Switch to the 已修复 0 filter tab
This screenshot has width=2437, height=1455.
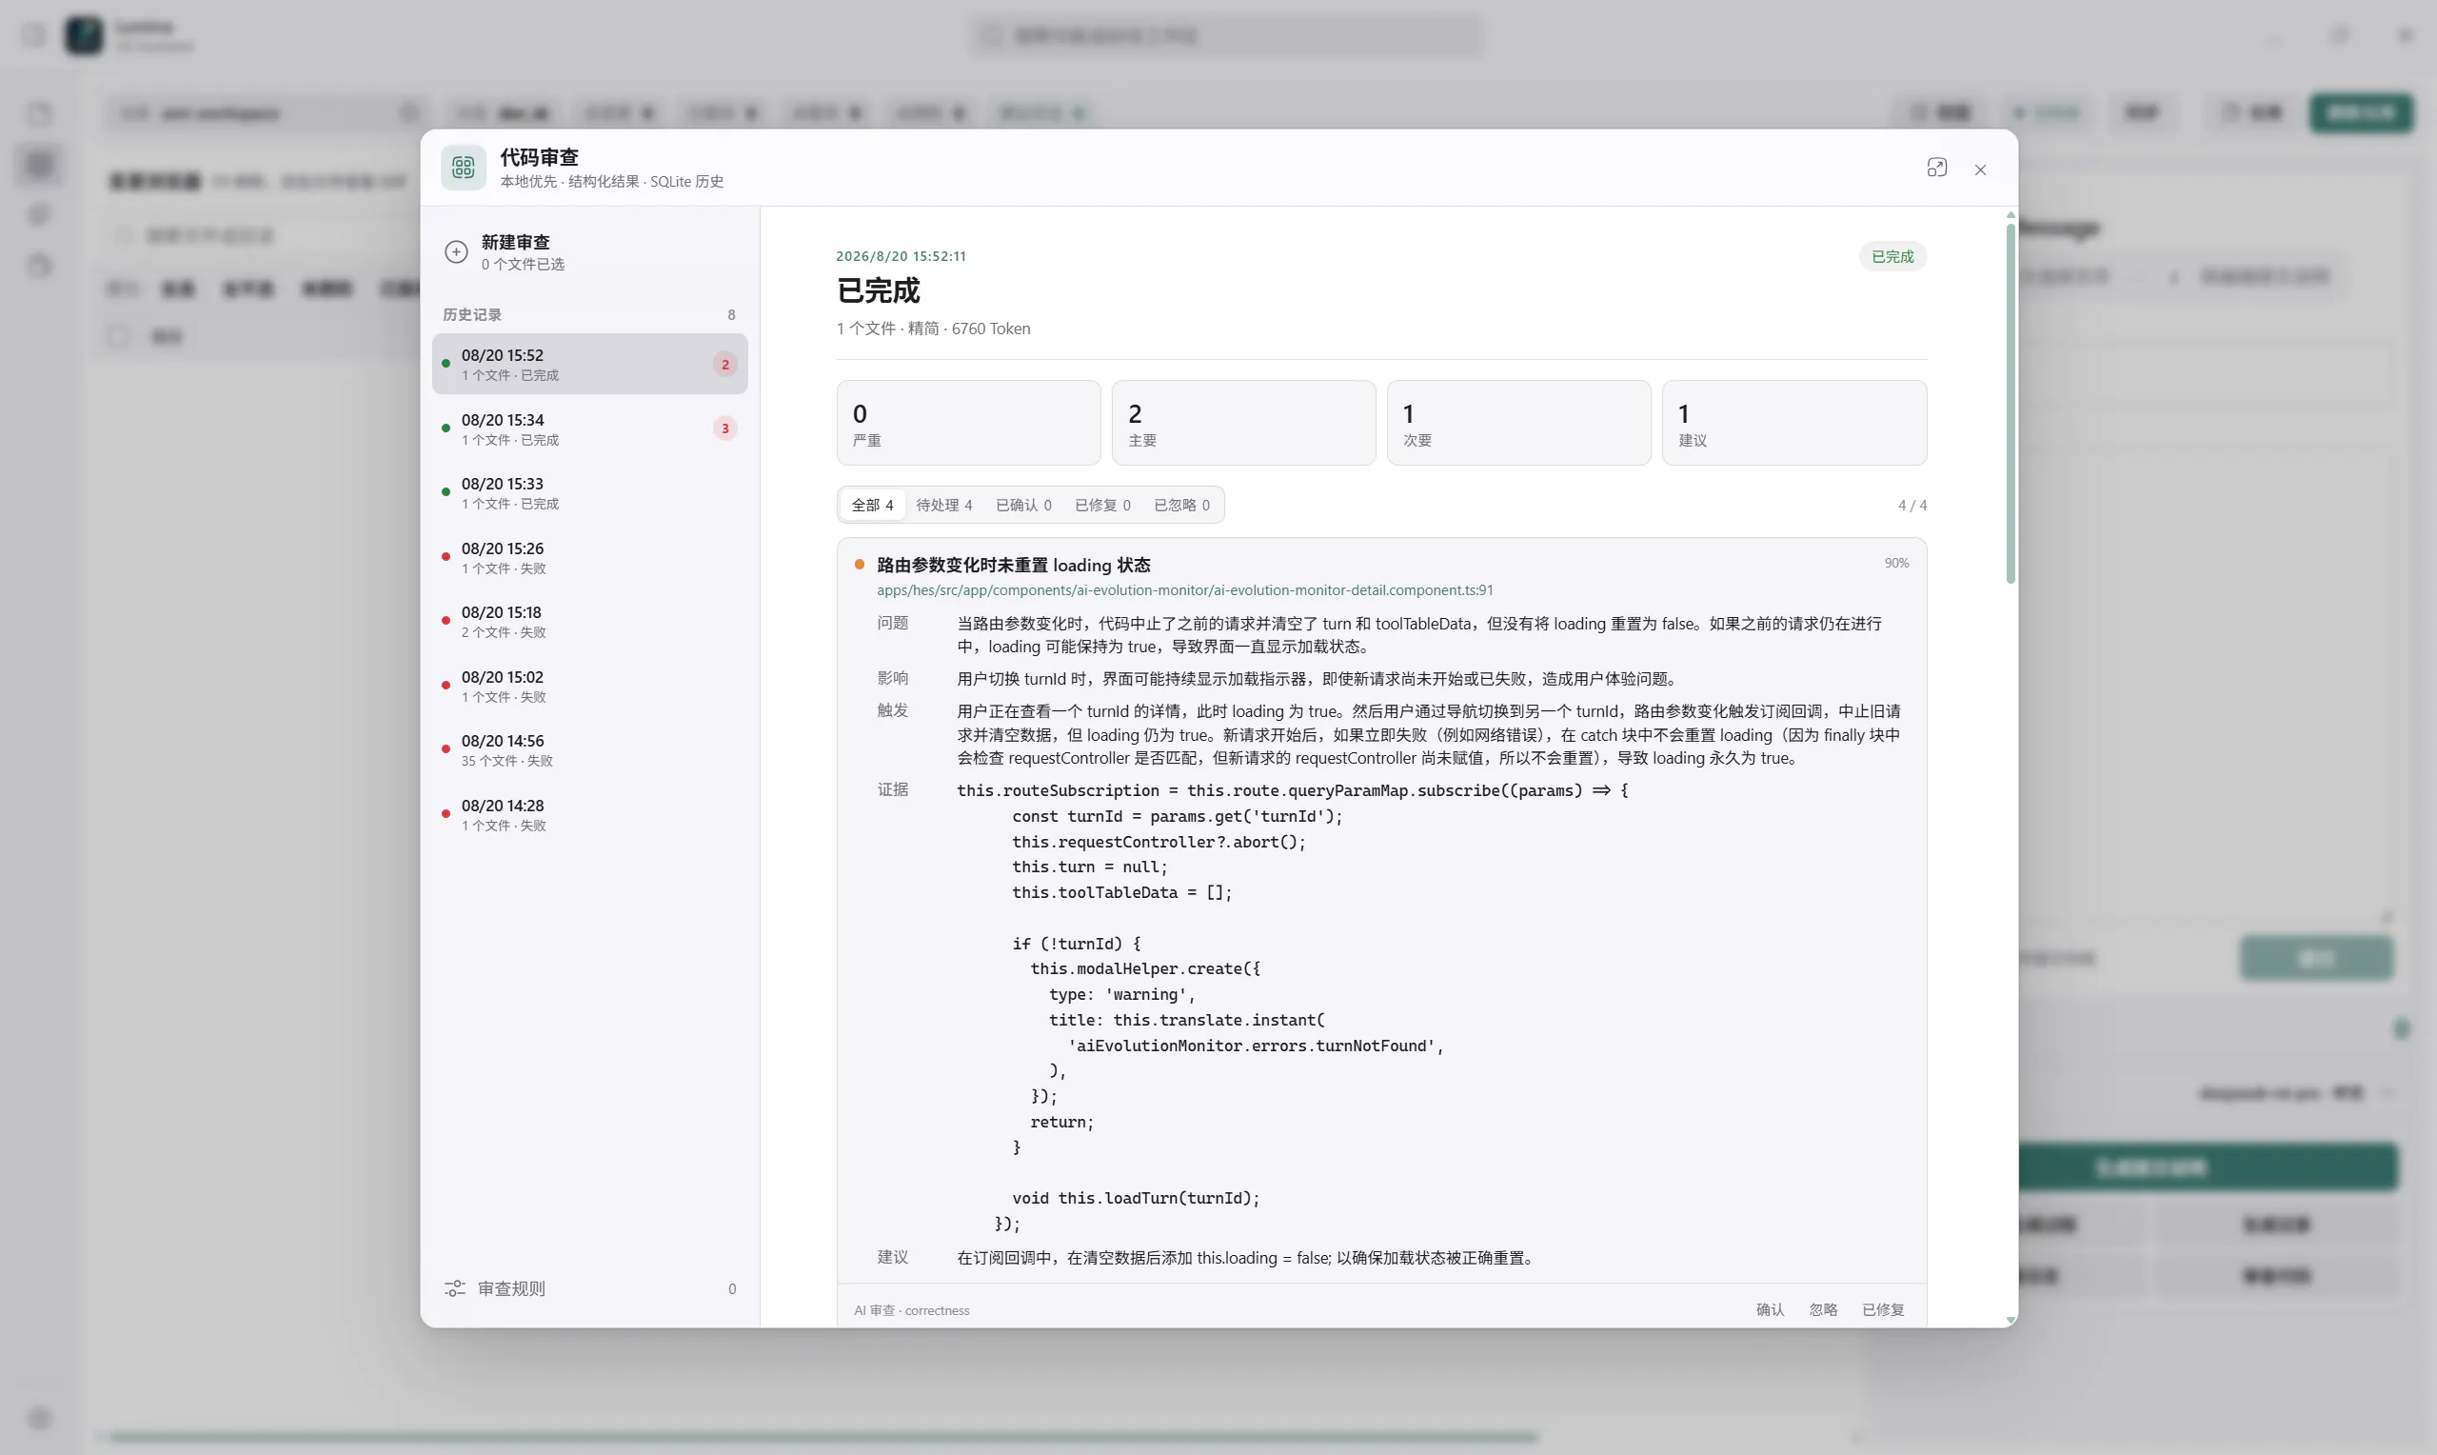point(1102,505)
